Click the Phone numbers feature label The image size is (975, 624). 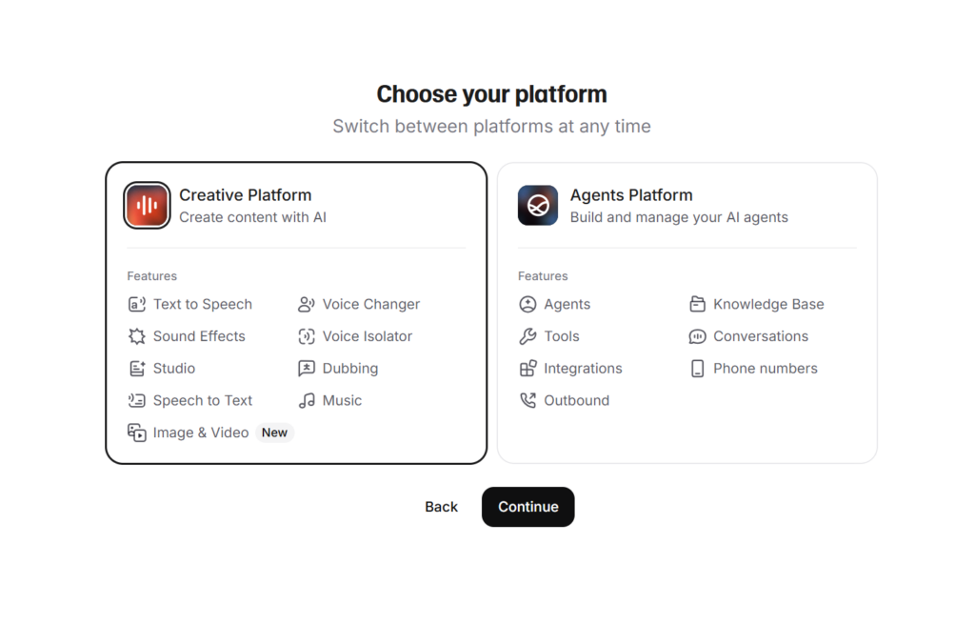765,369
